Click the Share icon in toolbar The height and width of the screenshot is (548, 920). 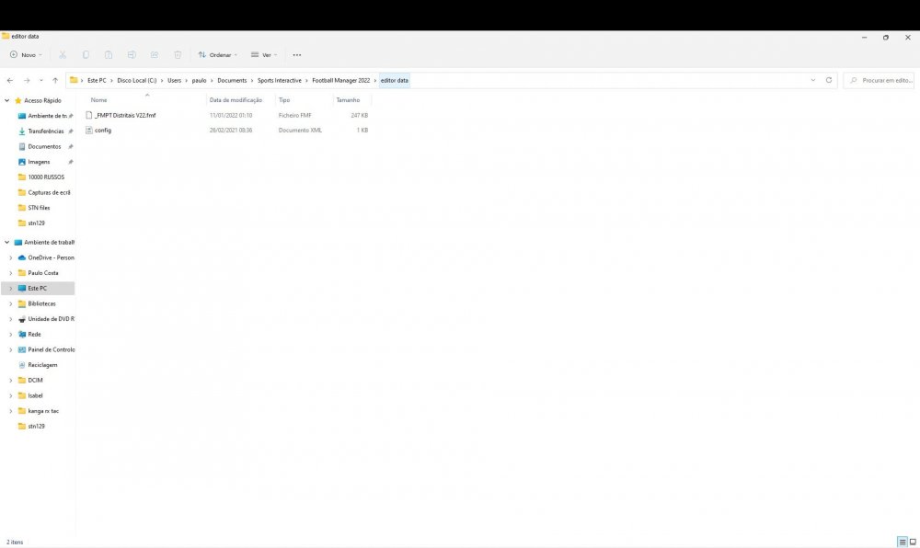(x=155, y=54)
